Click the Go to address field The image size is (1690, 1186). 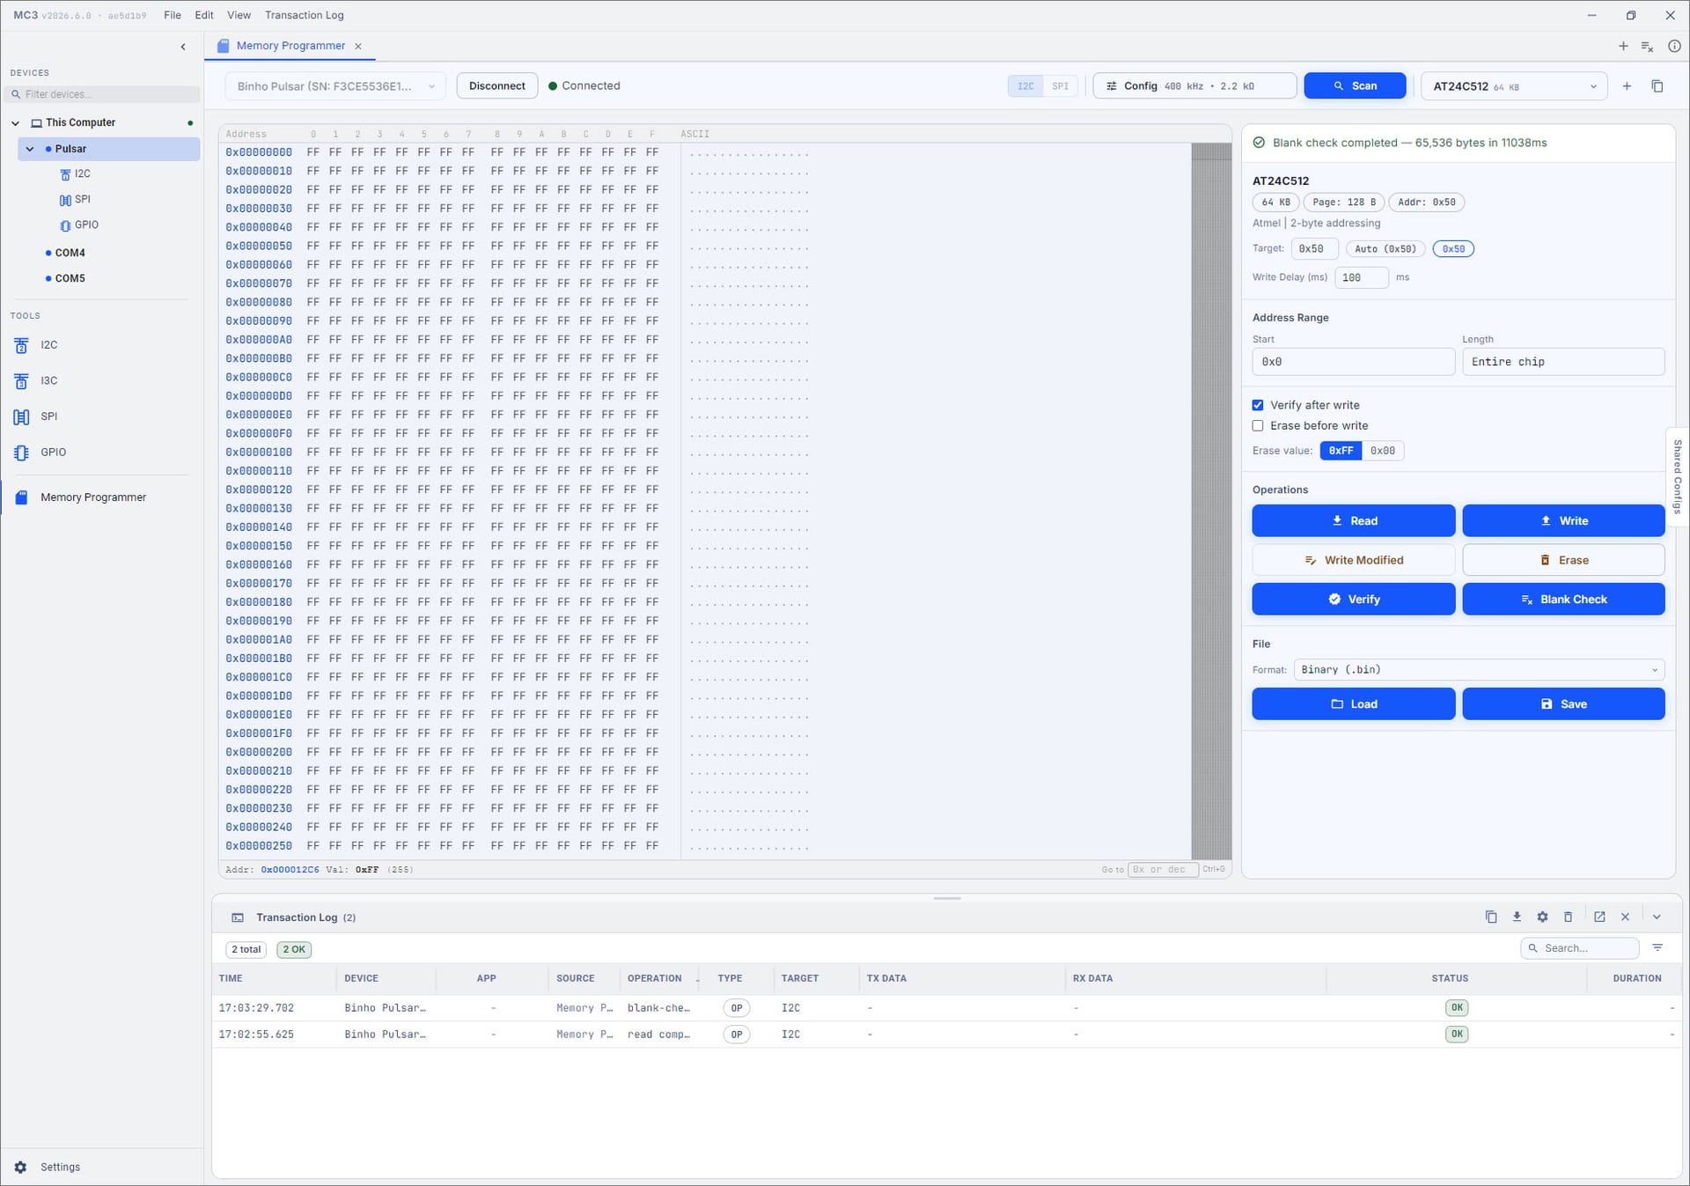pyautogui.click(x=1163, y=869)
